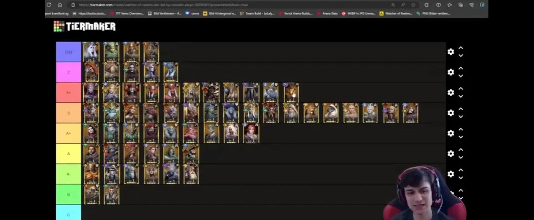
Task: Select the blue God tier label
Action: pos(68,52)
